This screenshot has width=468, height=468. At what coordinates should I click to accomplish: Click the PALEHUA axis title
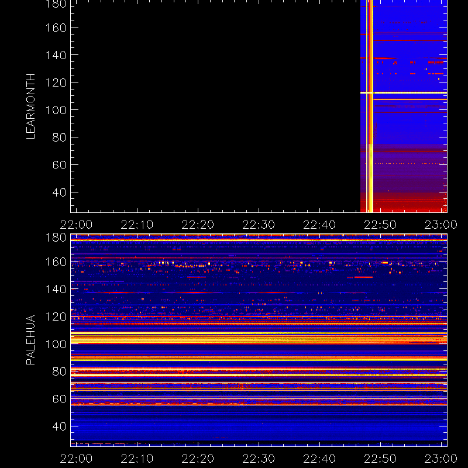(x=31, y=340)
